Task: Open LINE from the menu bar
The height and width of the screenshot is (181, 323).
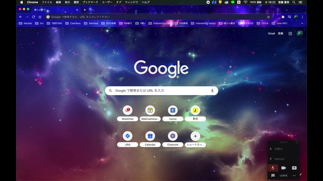Action: click(233, 2)
